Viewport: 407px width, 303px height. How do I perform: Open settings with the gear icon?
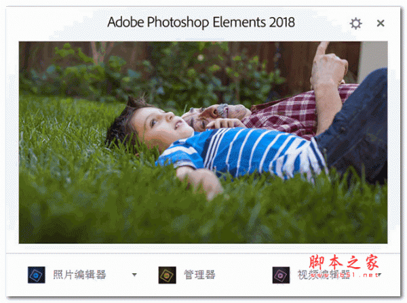(x=355, y=24)
